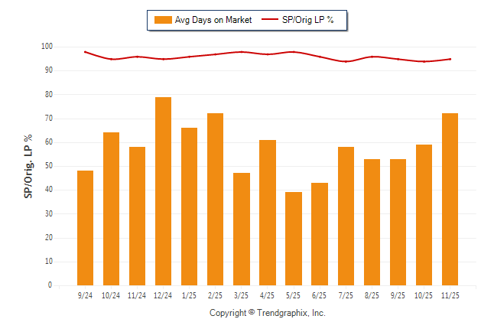Screen dimensions: 494x332
Task: Select the 12/24 bar
Action: (163, 191)
